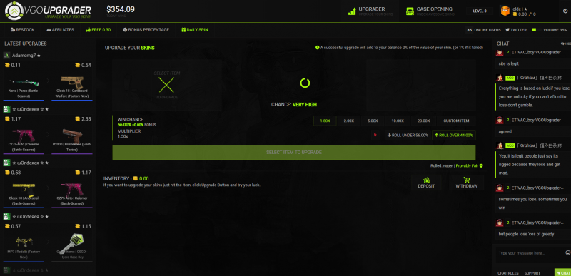Select Roll Over 44.00% mode
571x276 pixels.
[x=454, y=136]
